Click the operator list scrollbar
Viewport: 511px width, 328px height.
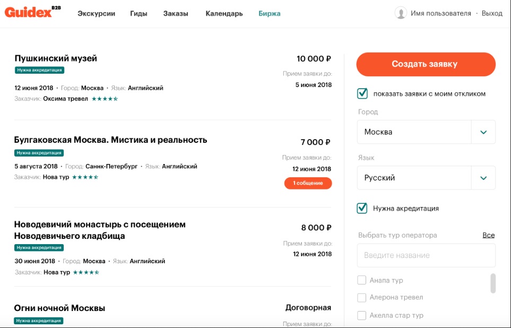[493, 283]
